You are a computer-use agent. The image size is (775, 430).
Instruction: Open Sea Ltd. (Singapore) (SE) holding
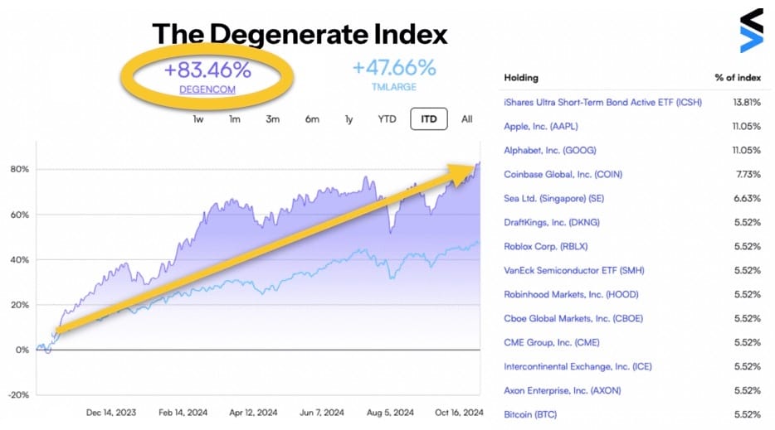[553, 199]
